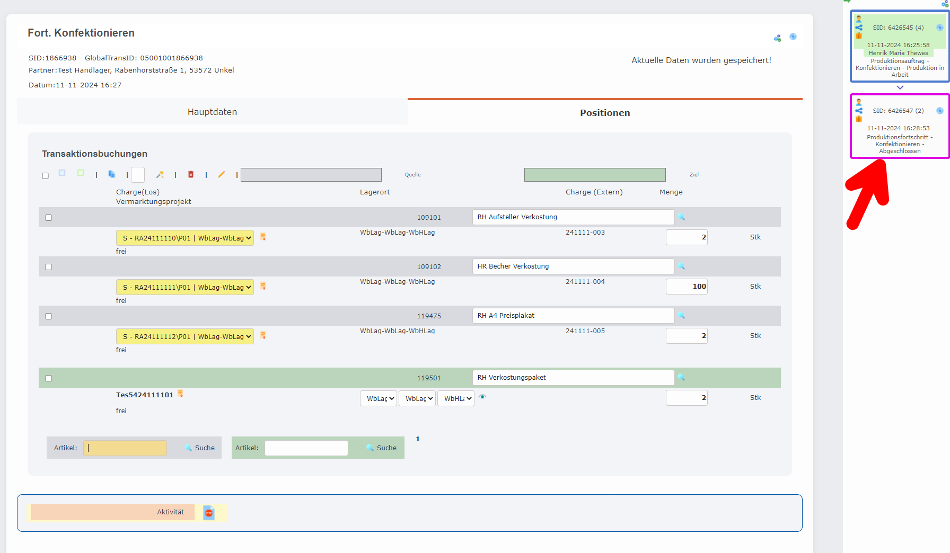This screenshot has width=950, height=553.
Task: Click Suche button in the green Artikel section
Action: (382, 448)
